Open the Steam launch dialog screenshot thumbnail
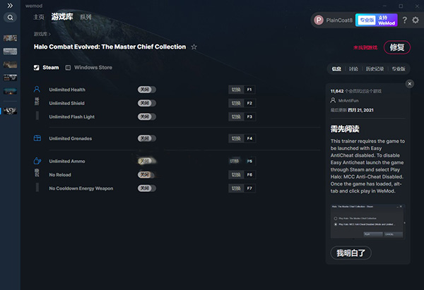This screenshot has width=424, height=290. click(367, 222)
